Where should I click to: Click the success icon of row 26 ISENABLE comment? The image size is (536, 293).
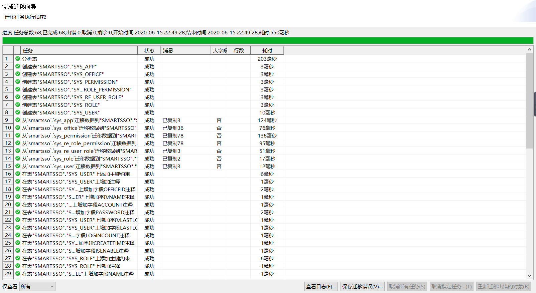tap(18, 251)
